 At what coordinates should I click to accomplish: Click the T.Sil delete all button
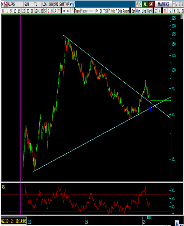105,11
